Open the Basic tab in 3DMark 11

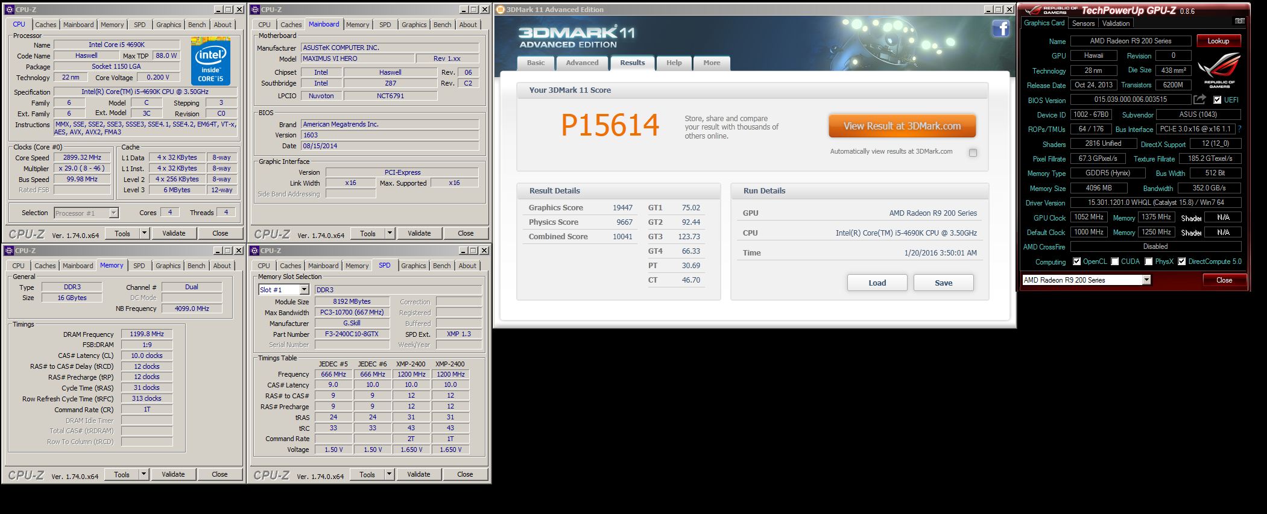(536, 63)
